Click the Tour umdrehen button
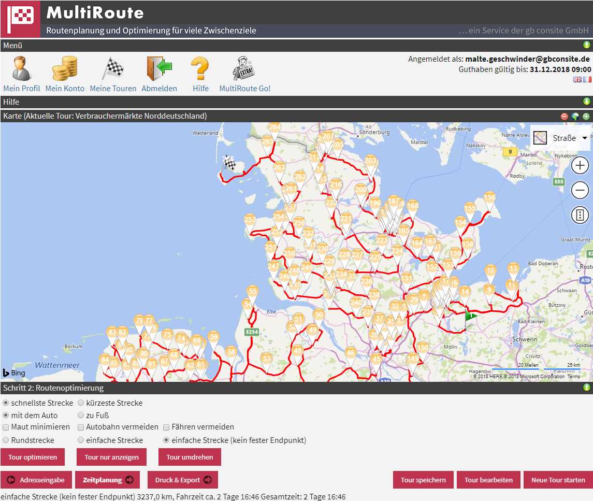 [x=190, y=457]
